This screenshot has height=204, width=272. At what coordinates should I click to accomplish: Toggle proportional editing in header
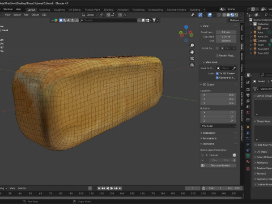coord(120,15)
